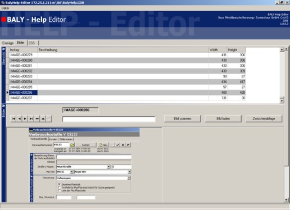The height and width of the screenshot is (210, 290).
Task: Click the outer vertical scrollbar thumb
Action: [286, 108]
